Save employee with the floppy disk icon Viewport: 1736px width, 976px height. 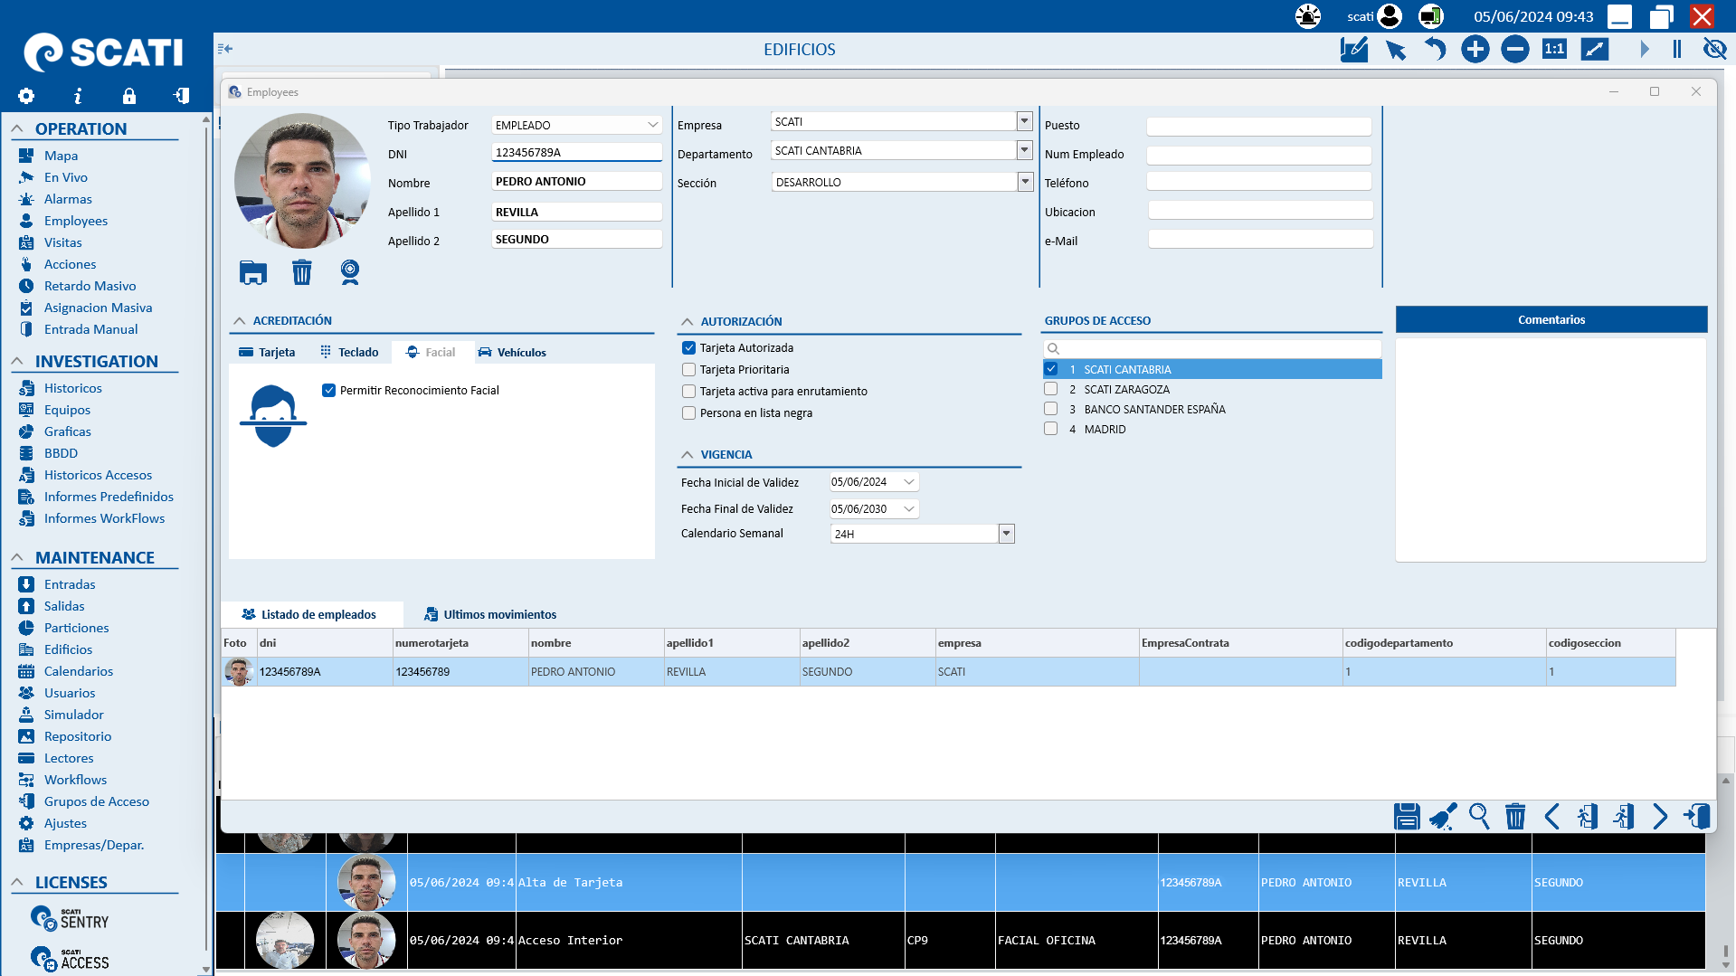tap(1407, 817)
